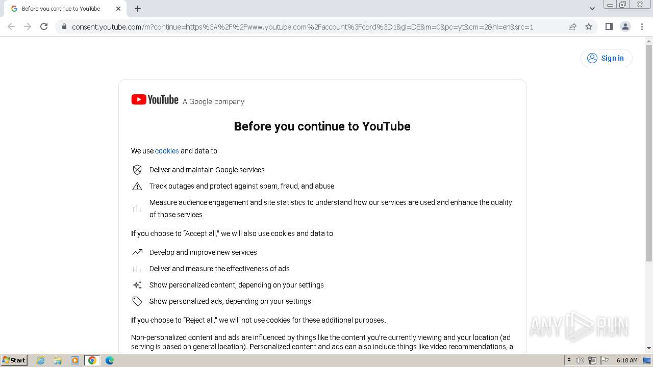
Task: Open the Windows Start menu
Action: pos(14,360)
